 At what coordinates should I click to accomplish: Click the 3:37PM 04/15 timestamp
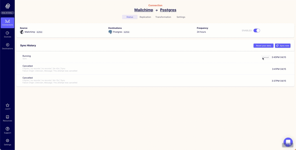(x=279, y=81)
